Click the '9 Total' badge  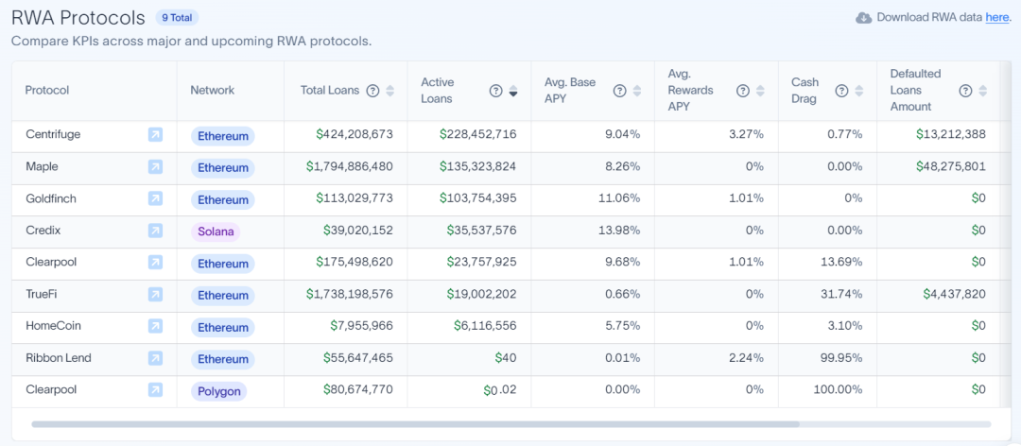[177, 18]
